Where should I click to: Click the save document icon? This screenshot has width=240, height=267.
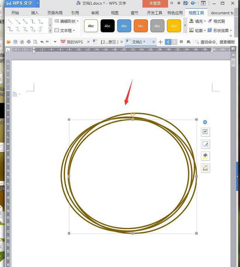pyautogui.click(x=15, y=42)
